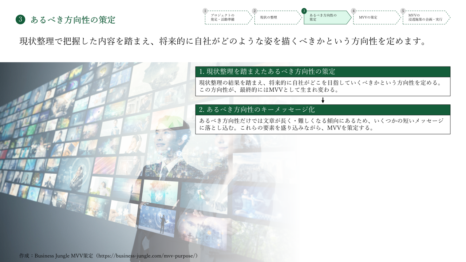Click the large green circled 3 beside the title
466x262 pixels.
[x=20, y=20]
